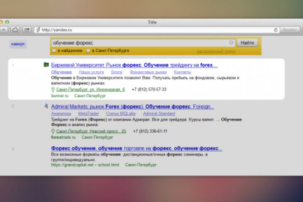303x202 pixels.
Task: Open the MetaTrader sitelink
Action: point(88,114)
